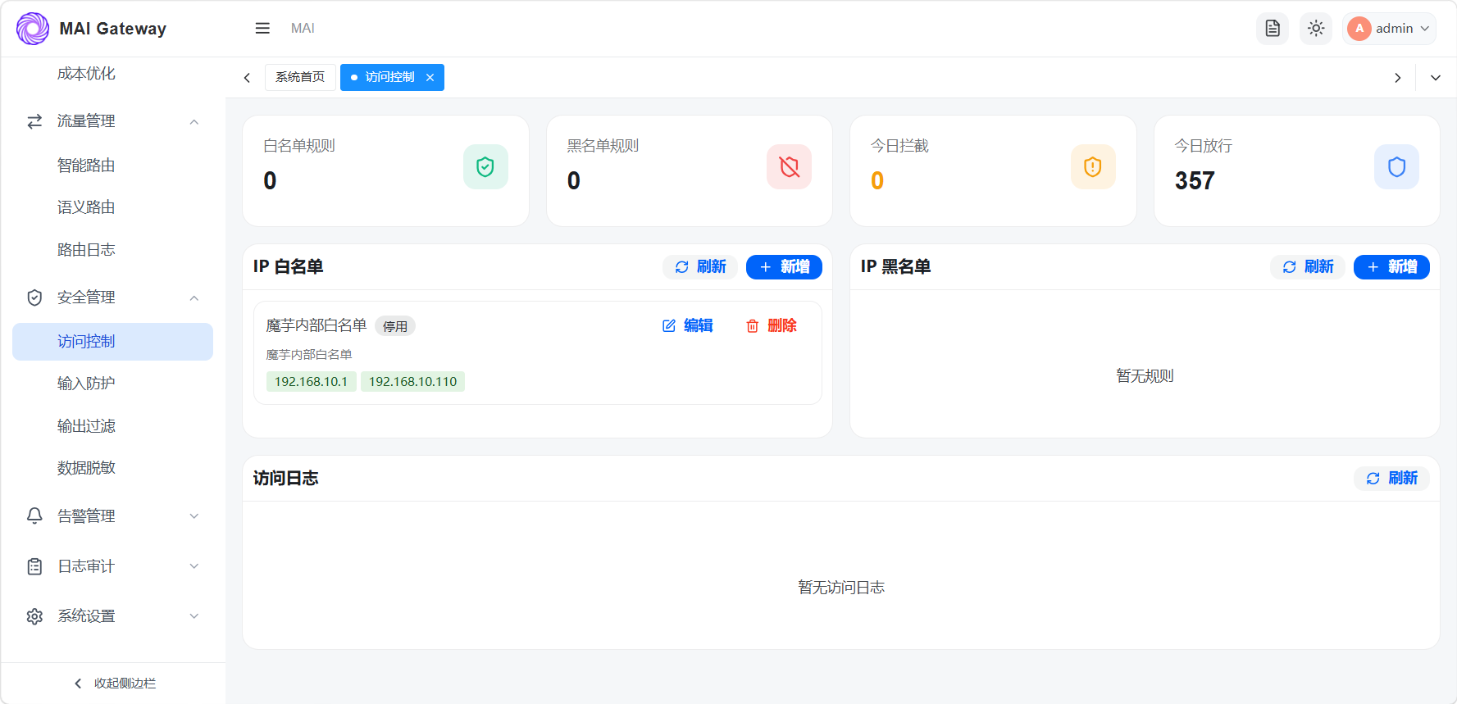Delete the 魔芋内部白名单 rule
The height and width of the screenshot is (704, 1457).
coord(772,326)
